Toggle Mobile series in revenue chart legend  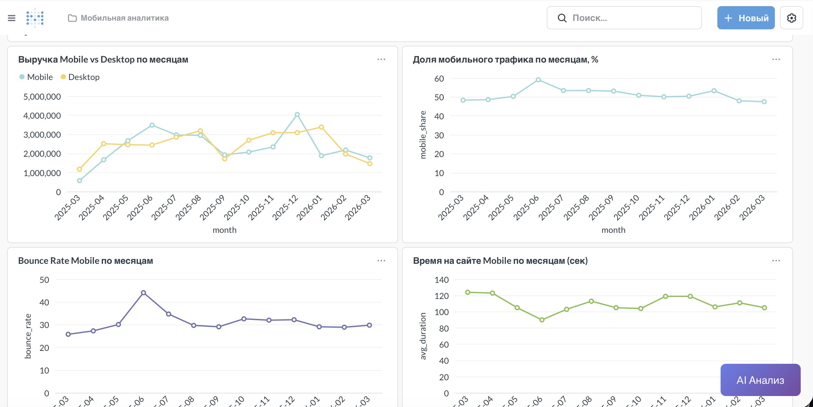(40, 77)
